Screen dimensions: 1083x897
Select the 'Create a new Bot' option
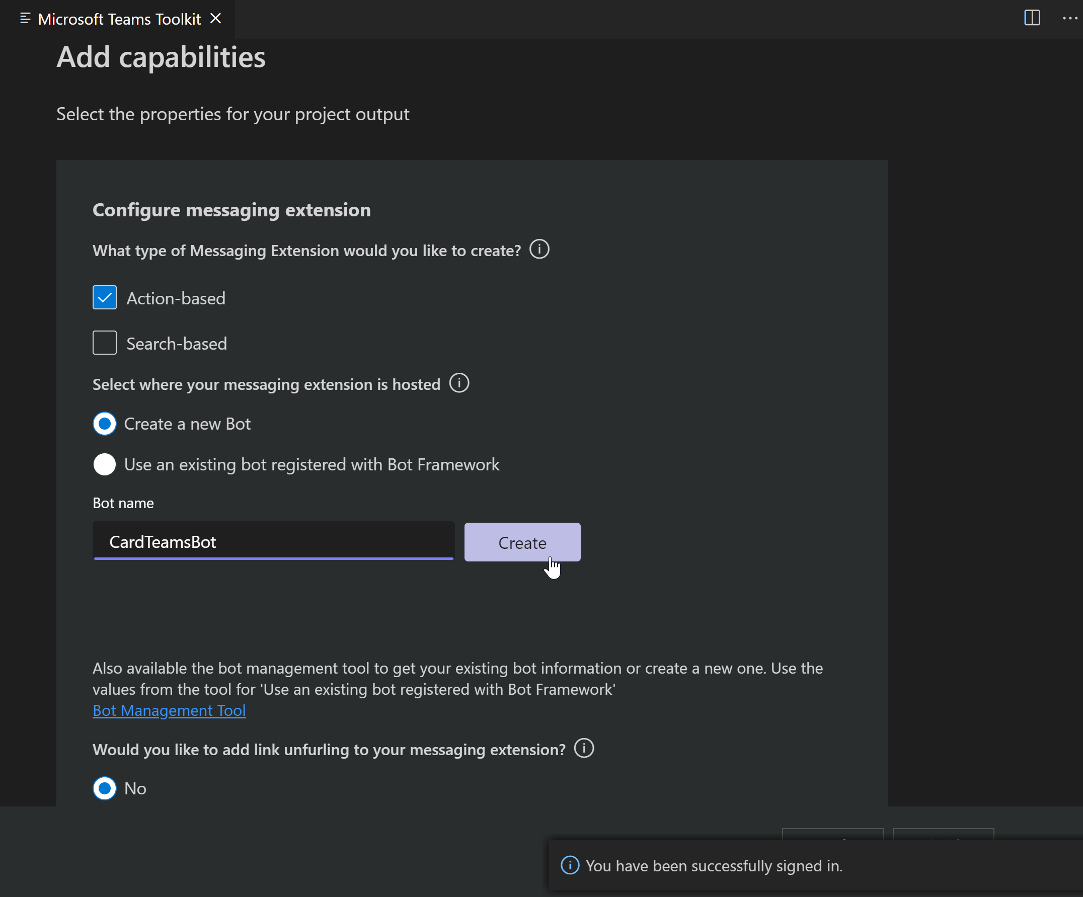(x=104, y=424)
